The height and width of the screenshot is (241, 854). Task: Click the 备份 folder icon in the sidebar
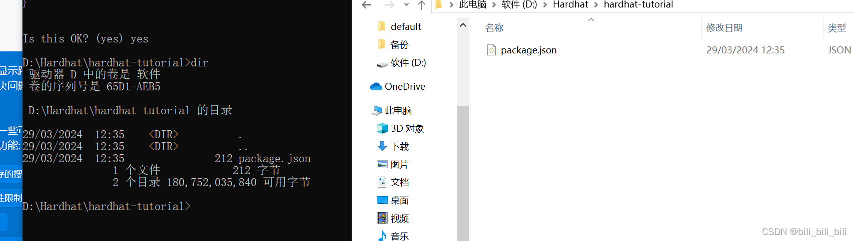tap(382, 44)
